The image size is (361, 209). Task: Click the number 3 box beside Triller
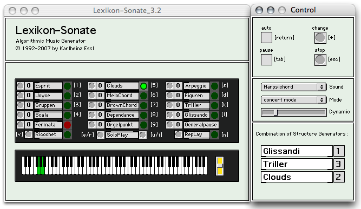coord(339,164)
